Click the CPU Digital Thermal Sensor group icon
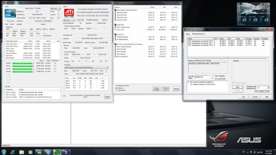Viewport: 276px width, 155px height. (116, 10)
